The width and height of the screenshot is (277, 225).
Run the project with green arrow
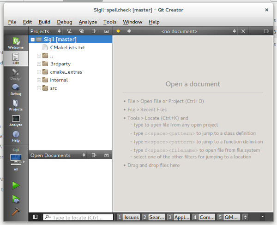[16, 185]
